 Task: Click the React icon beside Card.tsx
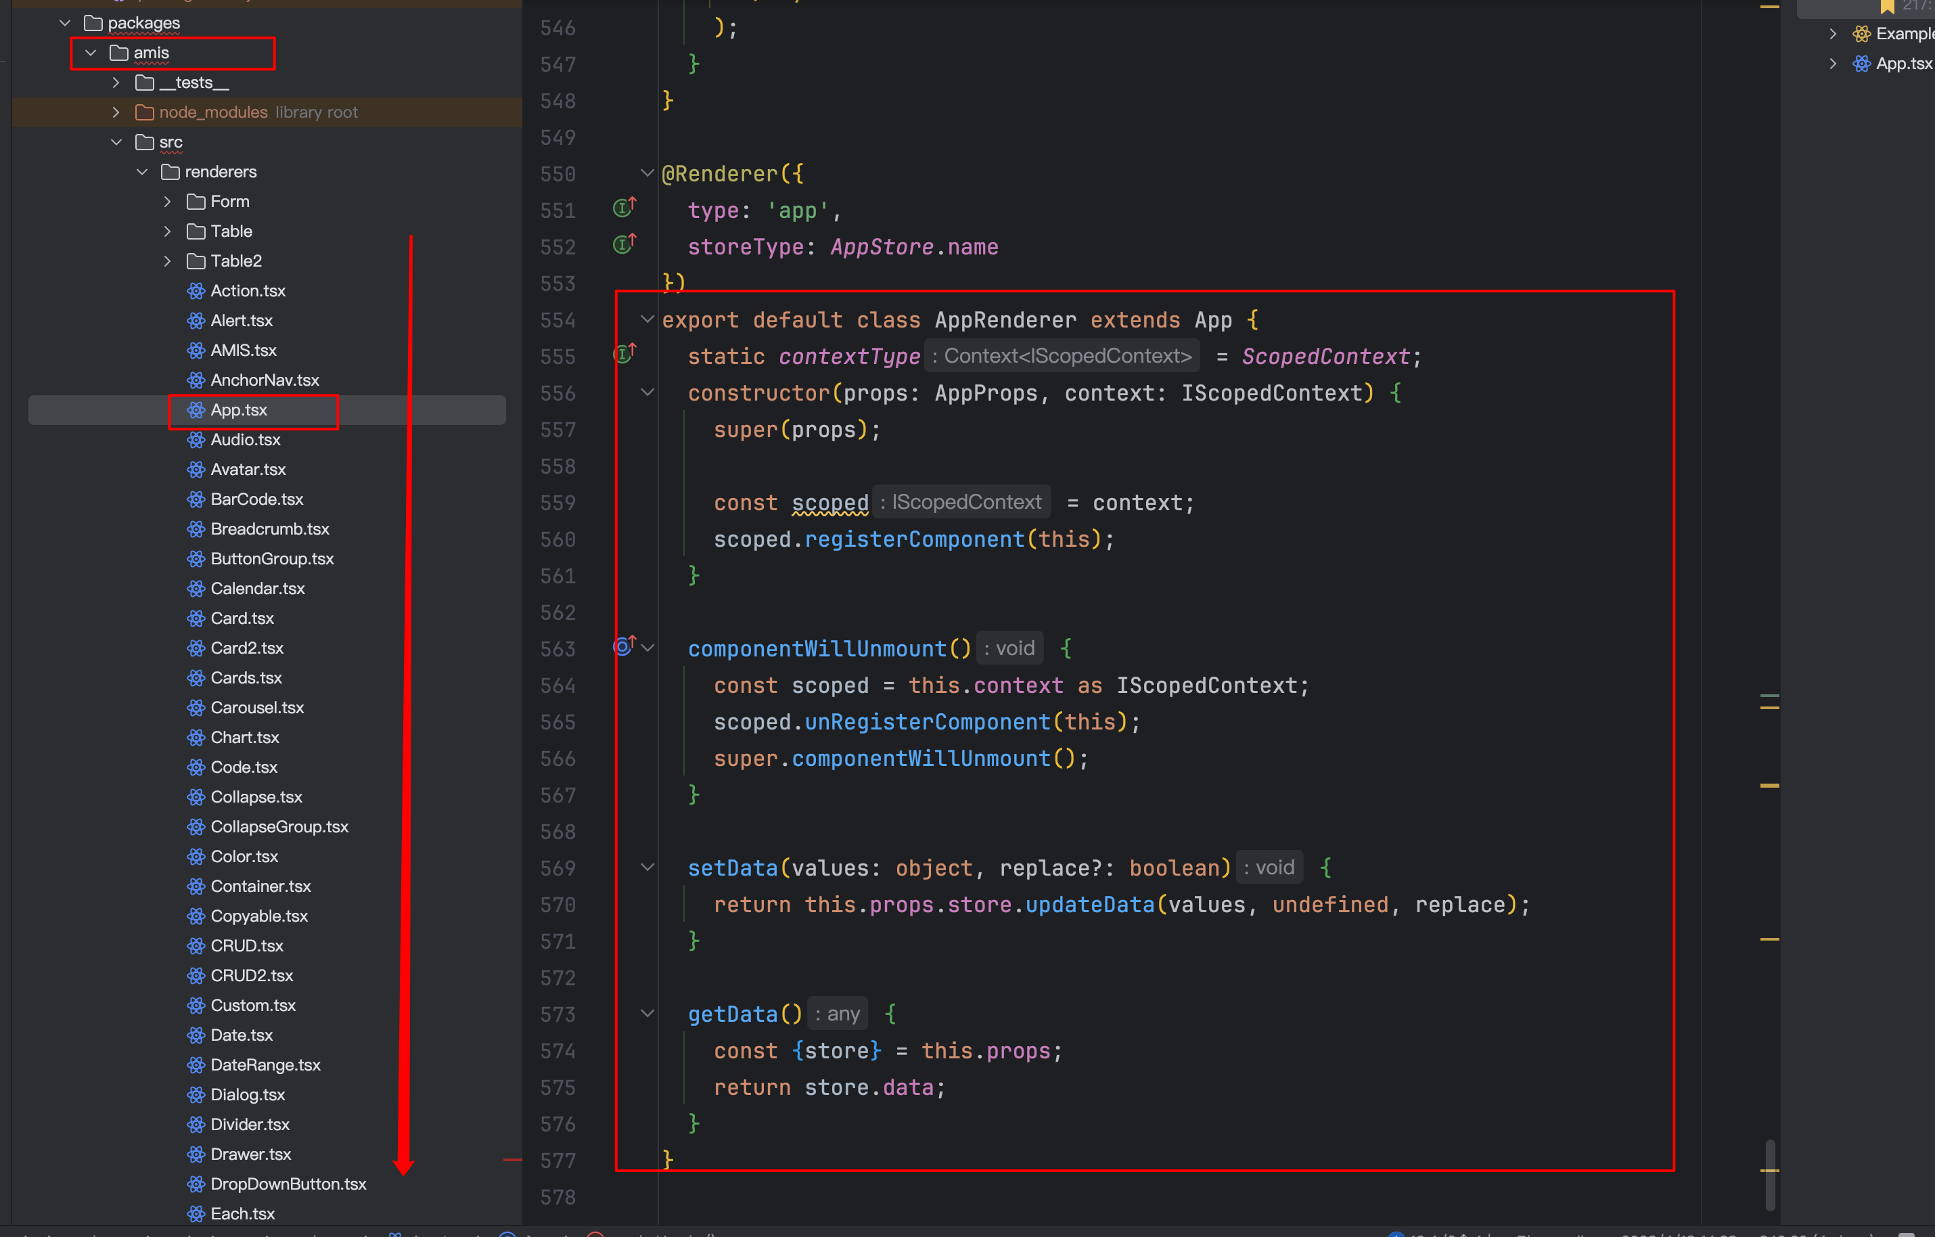click(x=196, y=618)
